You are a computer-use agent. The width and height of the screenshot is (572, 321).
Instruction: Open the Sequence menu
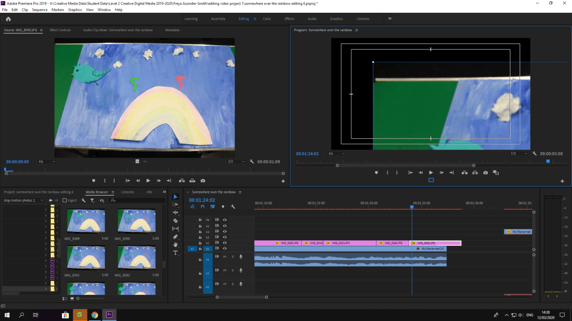40,9
